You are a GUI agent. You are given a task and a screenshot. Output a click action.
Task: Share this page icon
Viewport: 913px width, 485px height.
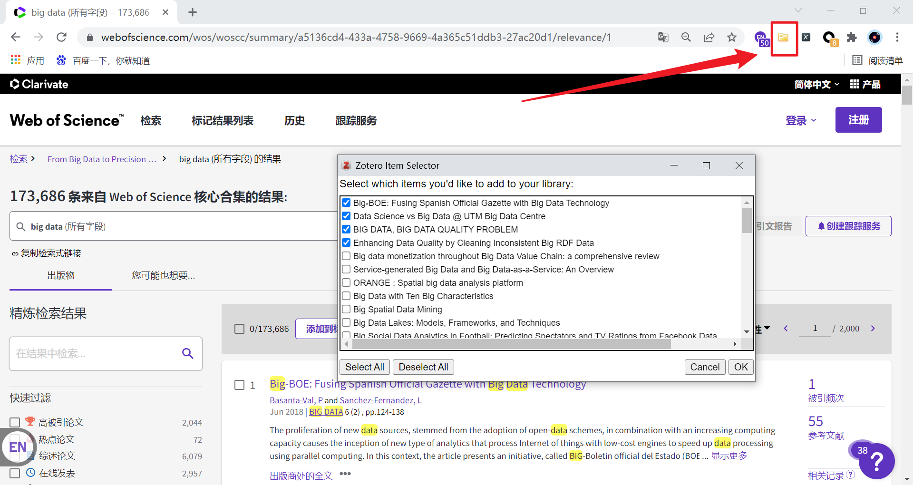pos(709,37)
